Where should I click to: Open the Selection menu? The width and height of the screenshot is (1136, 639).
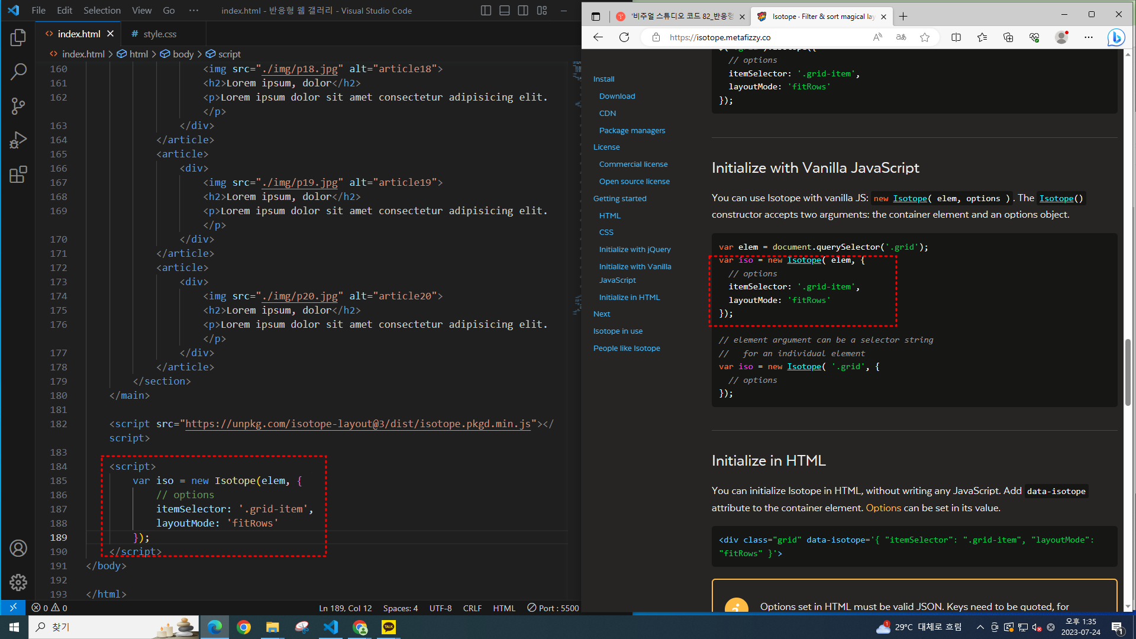(x=102, y=11)
